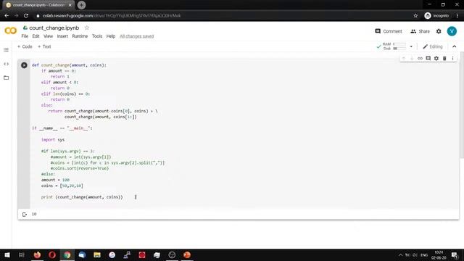Screen dimensions: 464x261
Task: Close the count_change.ipynb browser tab
Action: (x=70, y=5)
